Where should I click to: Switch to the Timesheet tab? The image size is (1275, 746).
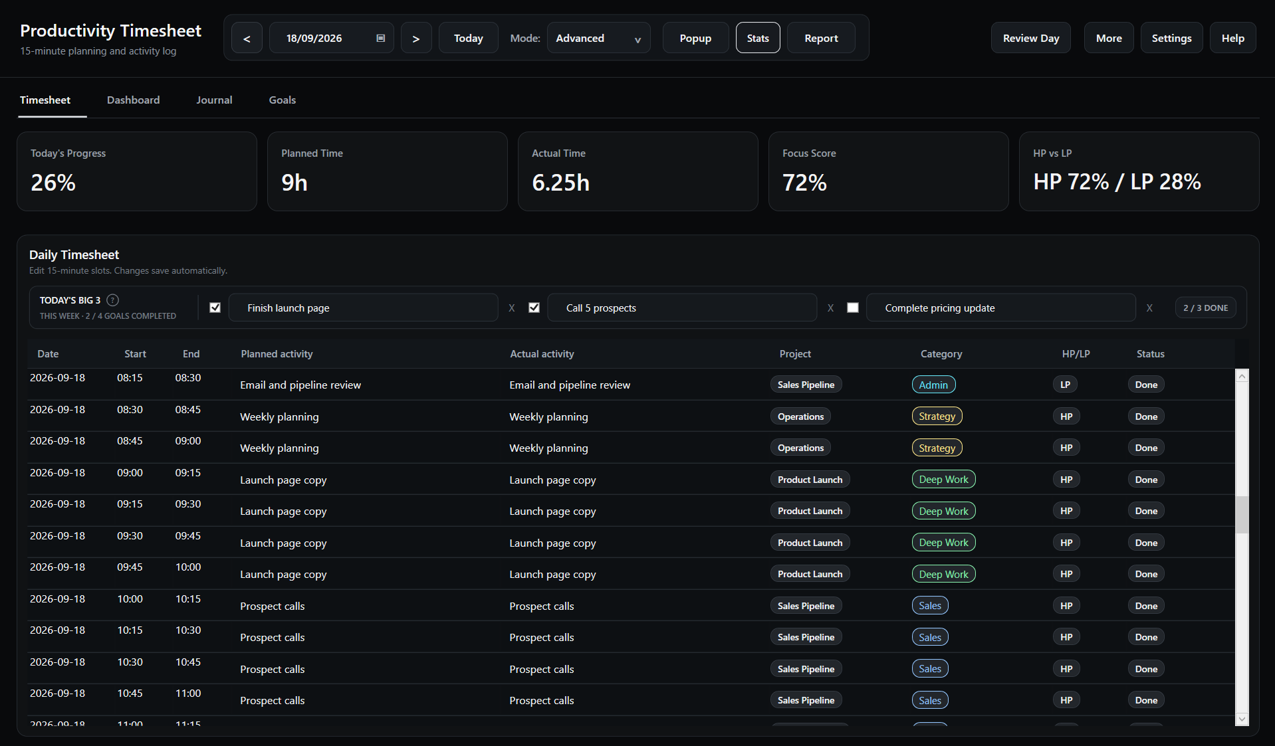point(45,100)
